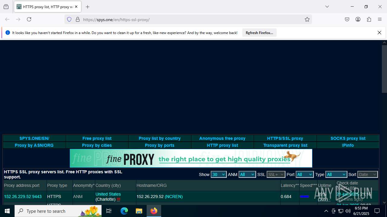This screenshot has width=387, height=217.
Task: Open the Save to Pocket icon
Action: click(347, 19)
